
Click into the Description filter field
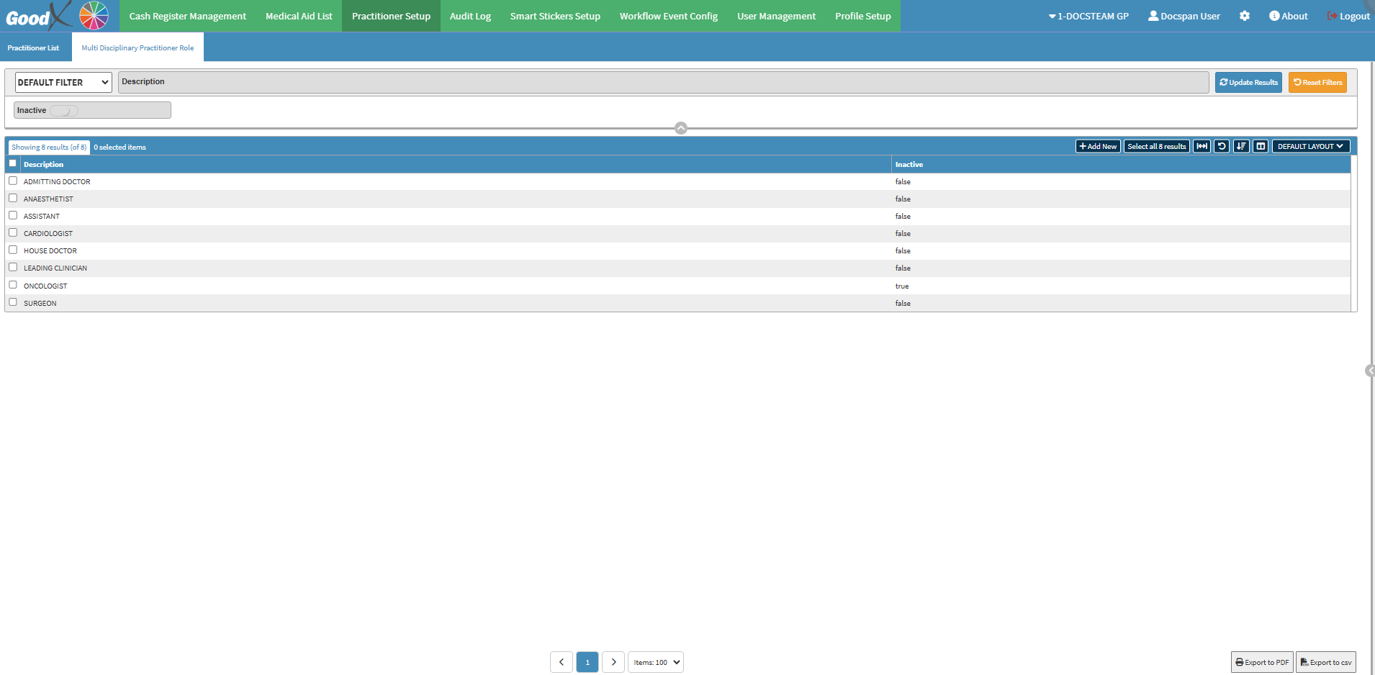[x=662, y=83]
